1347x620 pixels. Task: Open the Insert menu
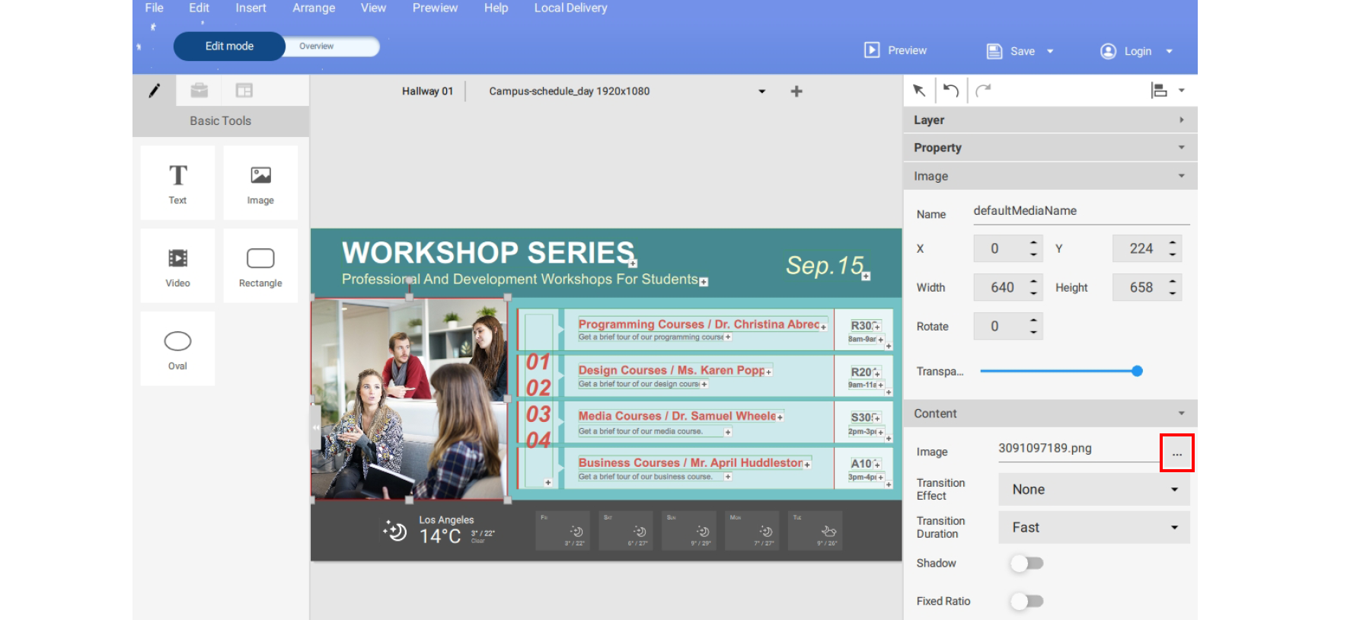tap(251, 8)
